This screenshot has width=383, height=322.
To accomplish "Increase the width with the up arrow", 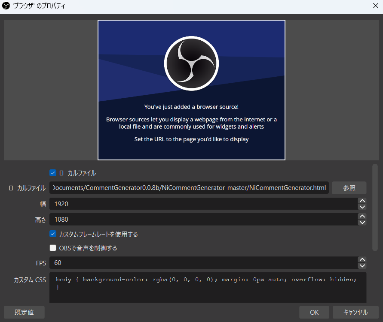I will 362,201.
